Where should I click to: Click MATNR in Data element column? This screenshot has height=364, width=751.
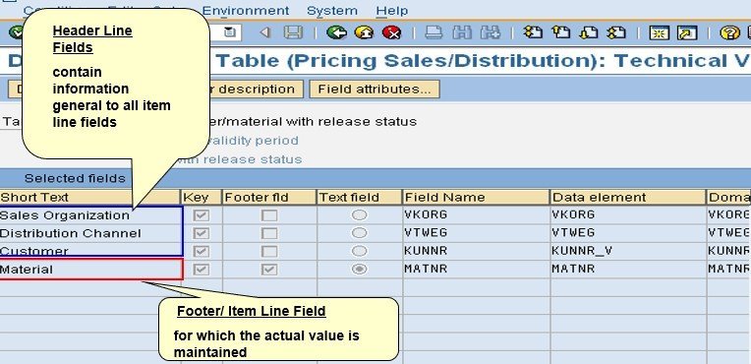point(573,269)
